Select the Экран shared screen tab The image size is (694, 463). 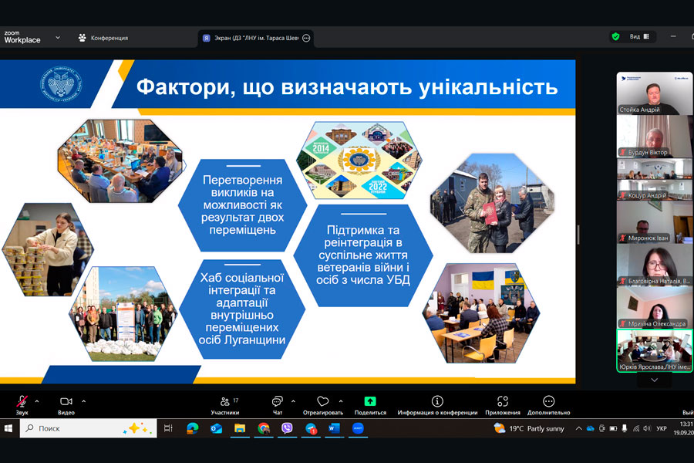click(256, 38)
